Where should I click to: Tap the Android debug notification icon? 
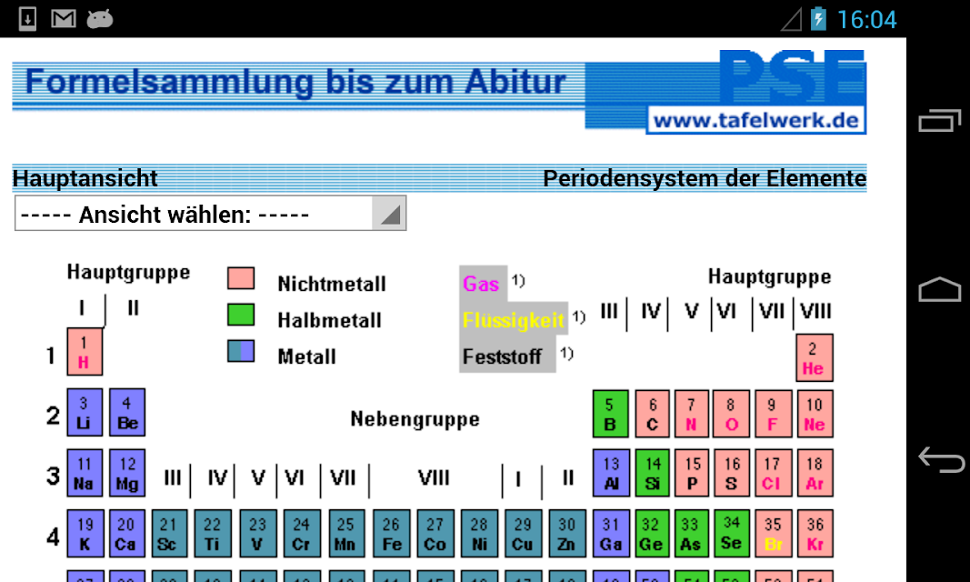(x=100, y=19)
